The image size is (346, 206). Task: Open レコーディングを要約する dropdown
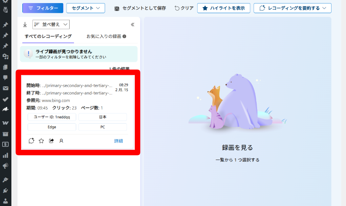point(293,8)
